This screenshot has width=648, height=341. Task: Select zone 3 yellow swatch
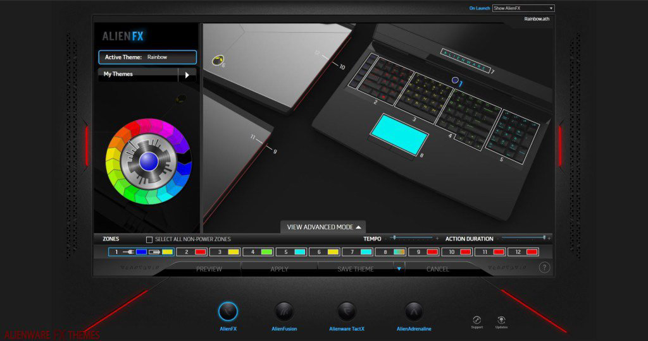point(234,252)
